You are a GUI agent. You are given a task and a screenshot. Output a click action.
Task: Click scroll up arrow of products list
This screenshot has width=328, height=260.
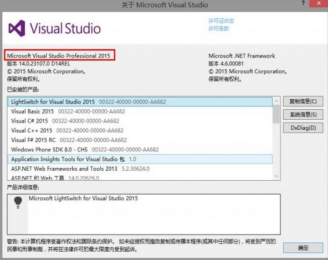pyautogui.click(x=276, y=101)
